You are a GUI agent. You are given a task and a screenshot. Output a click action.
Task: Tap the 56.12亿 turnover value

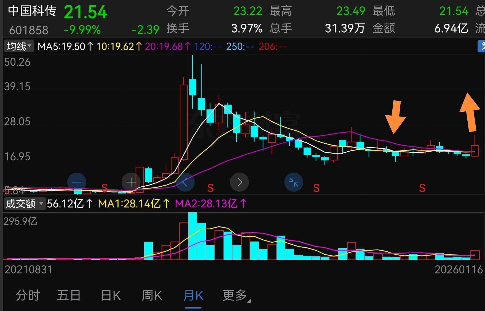(x=70, y=204)
